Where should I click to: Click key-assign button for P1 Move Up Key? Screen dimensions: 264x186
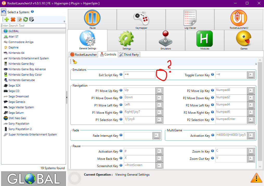[159, 91]
